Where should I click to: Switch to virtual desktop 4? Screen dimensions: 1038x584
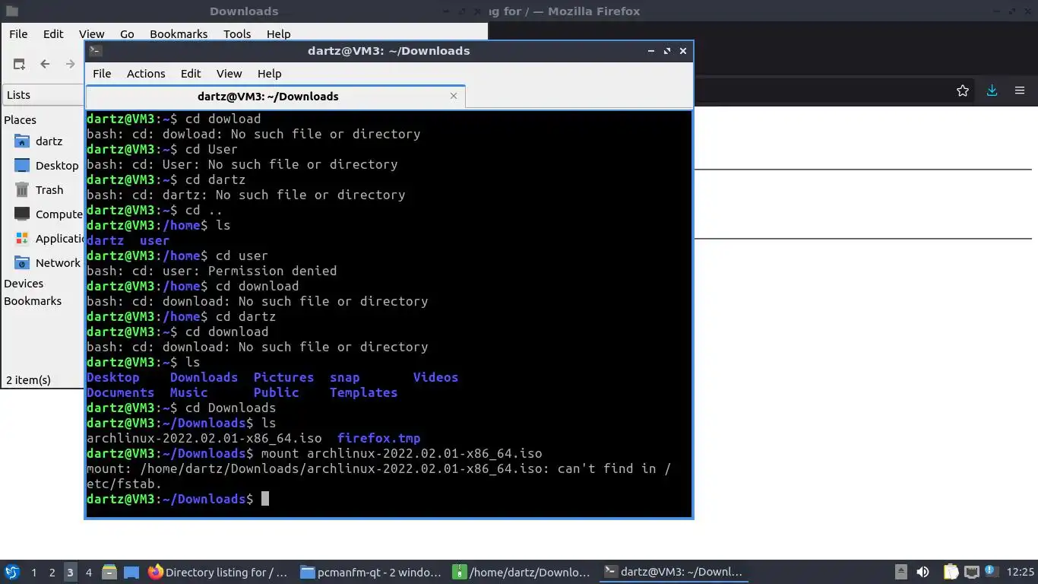click(88, 572)
